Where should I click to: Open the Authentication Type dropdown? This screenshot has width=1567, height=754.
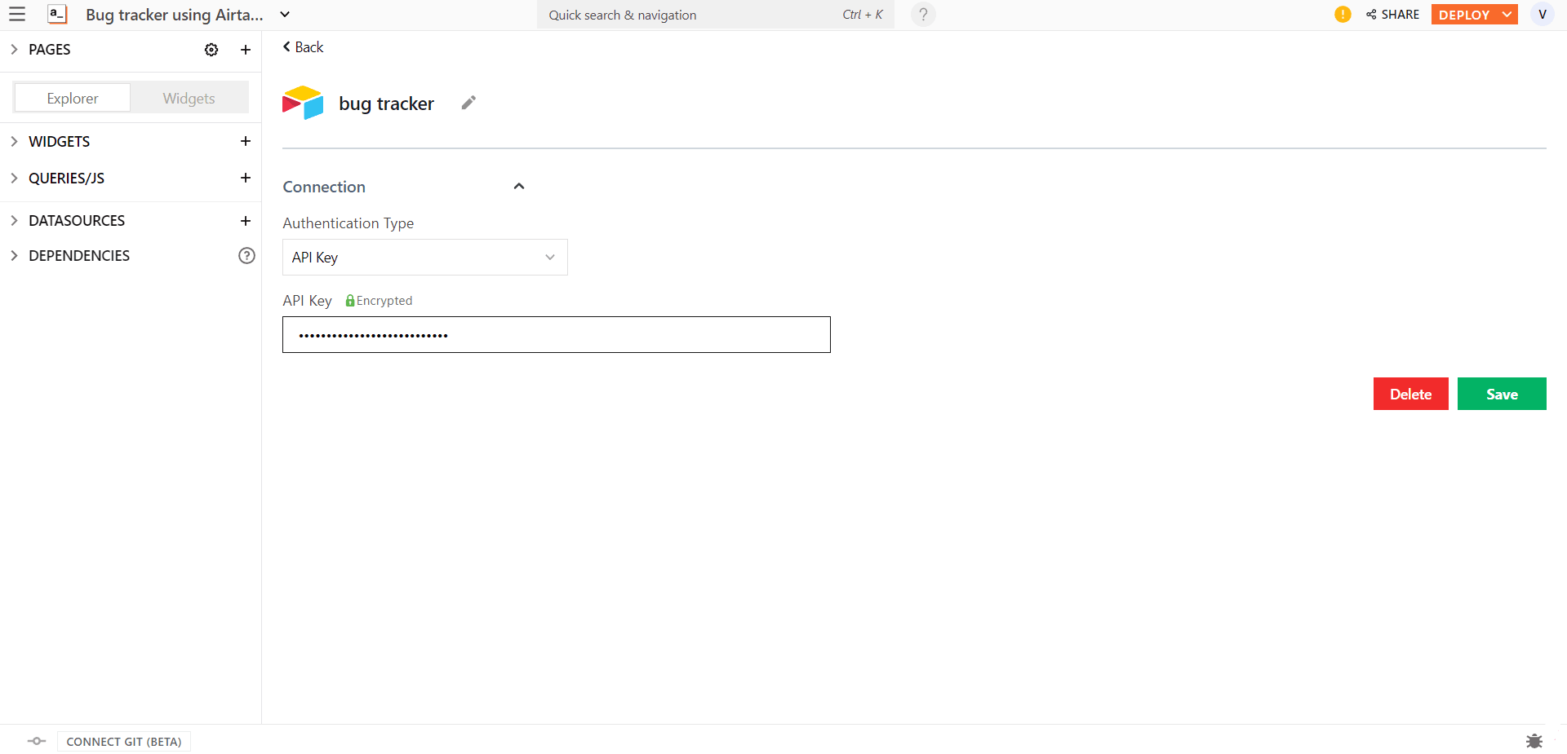click(424, 258)
